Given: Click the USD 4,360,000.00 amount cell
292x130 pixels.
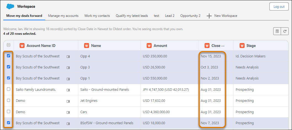Looking at the screenshot, I should (x=170, y=112).
